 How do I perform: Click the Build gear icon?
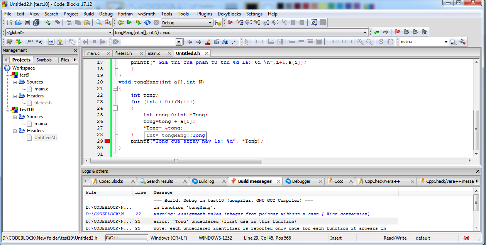pyautogui.click(x=121, y=23)
